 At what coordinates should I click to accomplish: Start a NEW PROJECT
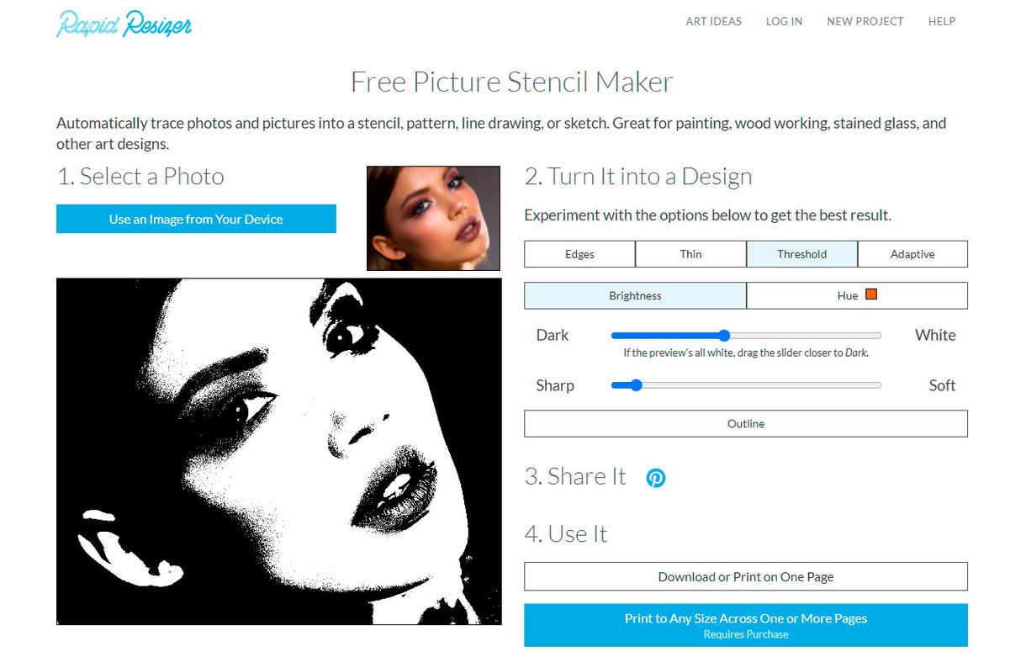coord(865,21)
